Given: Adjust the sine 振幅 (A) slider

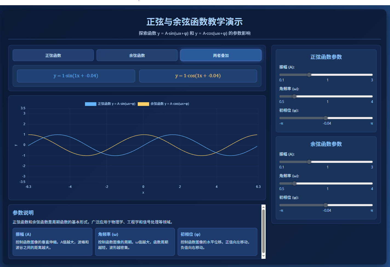Looking at the screenshot, I should [x=309, y=74].
